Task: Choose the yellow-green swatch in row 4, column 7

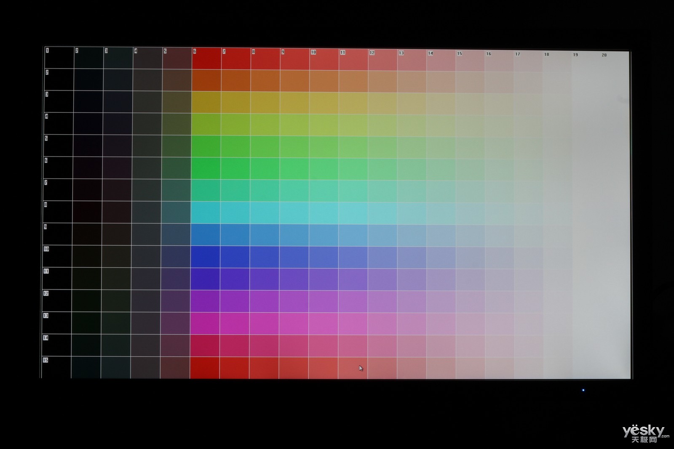Action: click(235, 125)
